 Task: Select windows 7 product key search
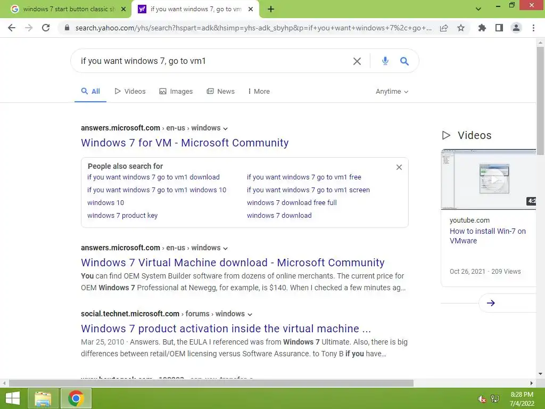[x=122, y=216]
